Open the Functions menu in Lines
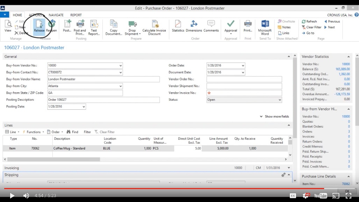The width and height of the screenshot is (359, 202). pos(33,132)
